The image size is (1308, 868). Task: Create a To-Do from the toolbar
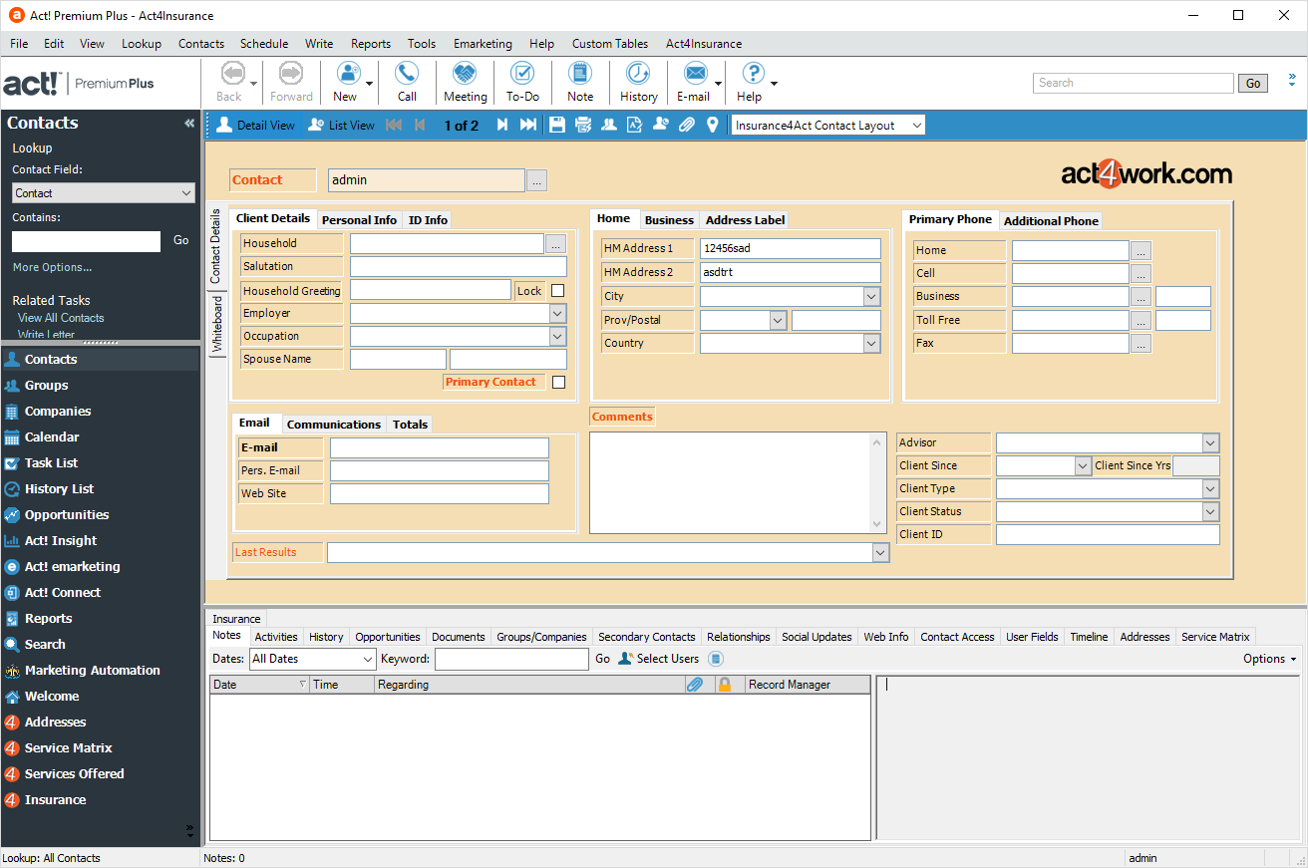[x=522, y=82]
